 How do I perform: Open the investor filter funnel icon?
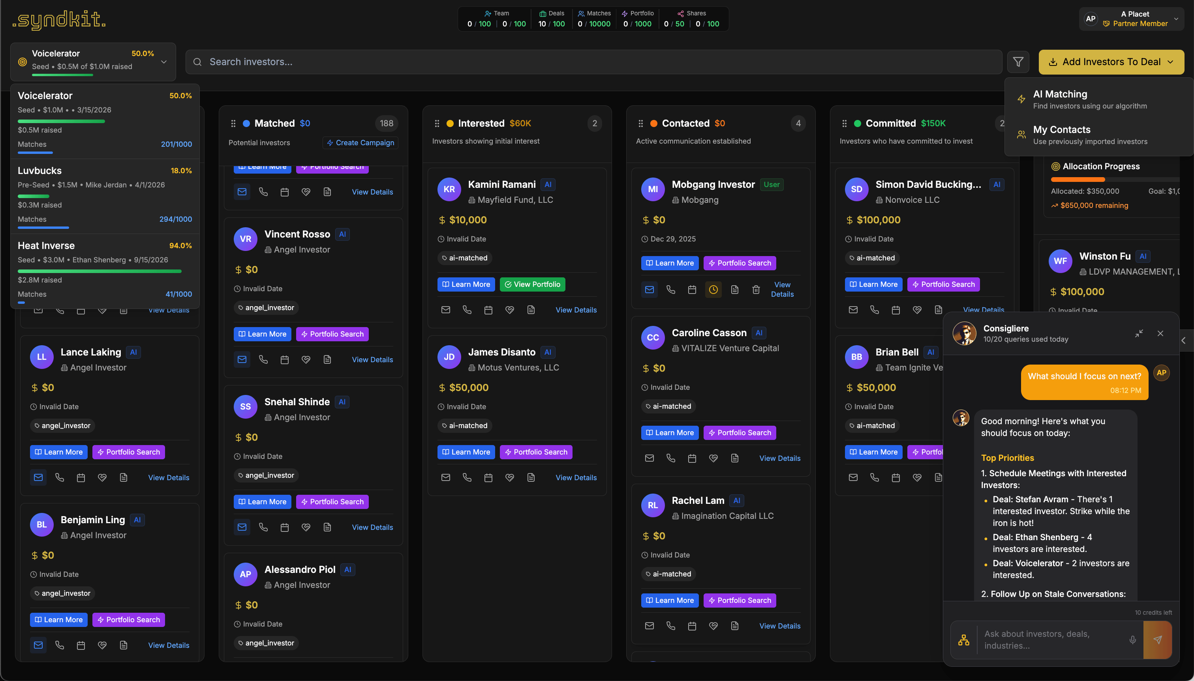[1018, 62]
